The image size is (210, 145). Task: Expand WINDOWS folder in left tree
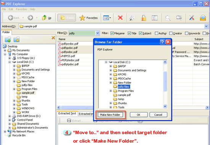click(x=14, y=108)
